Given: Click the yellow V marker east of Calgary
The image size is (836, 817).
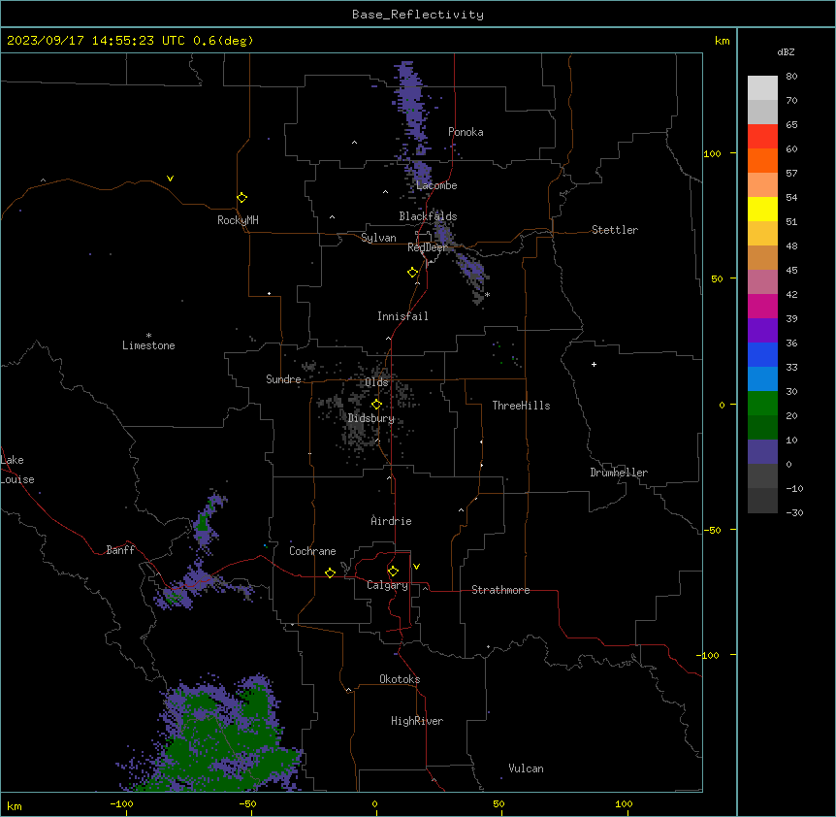Looking at the screenshot, I should coord(416,567).
